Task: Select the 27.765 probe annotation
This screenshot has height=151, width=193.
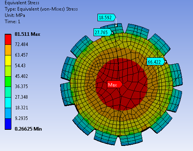Action: click(103, 32)
